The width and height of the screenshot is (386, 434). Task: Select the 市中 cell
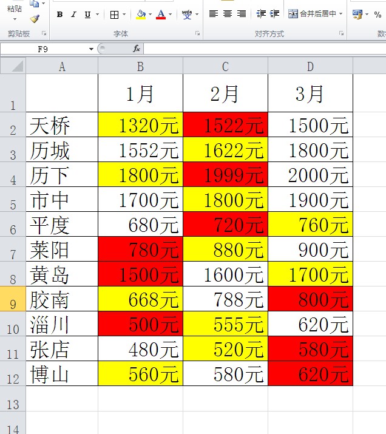point(62,199)
